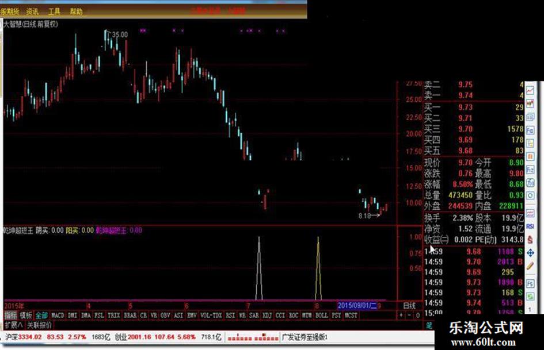The height and width of the screenshot is (350, 544).
Task: Select the KDJ indicator
Action: click(267, 316)
